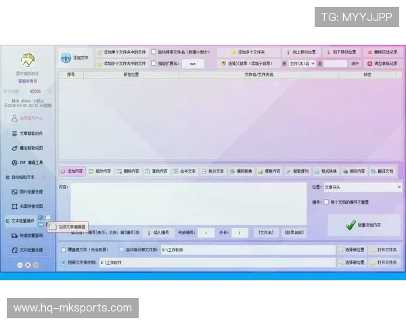Click the 在线文章编辑器 popup icon
The width and height of the screenshot is (406, 325).
(x=53, y=227)
